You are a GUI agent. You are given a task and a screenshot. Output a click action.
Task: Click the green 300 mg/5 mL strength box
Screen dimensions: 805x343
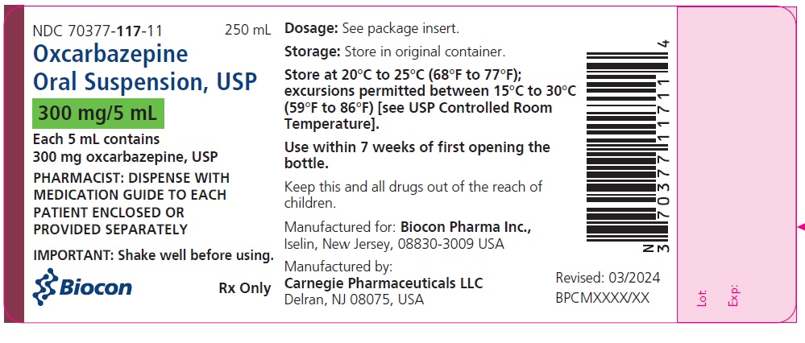point(98,114)
